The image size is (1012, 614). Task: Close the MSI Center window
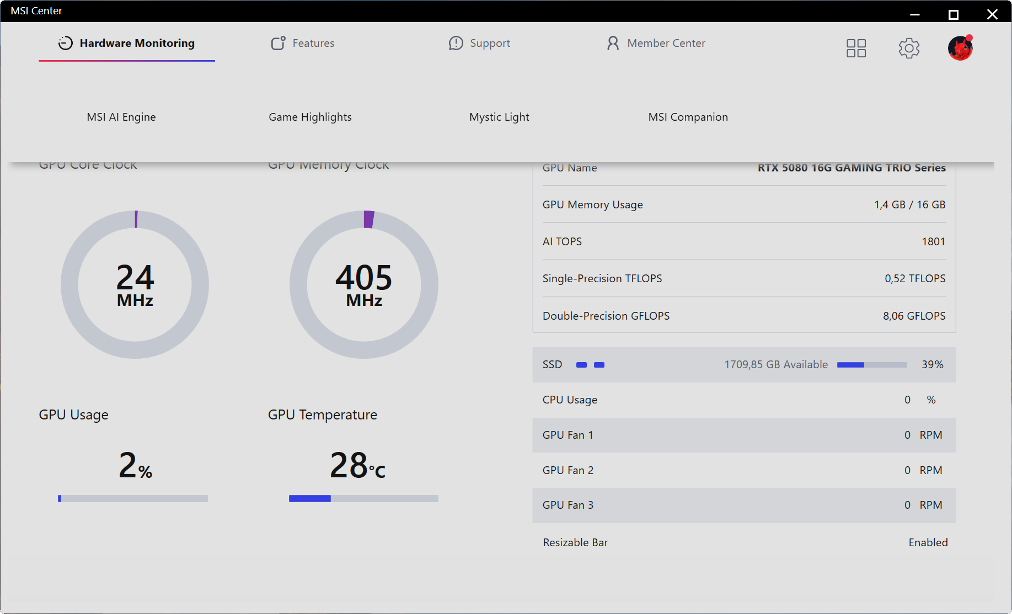(992, 14)
